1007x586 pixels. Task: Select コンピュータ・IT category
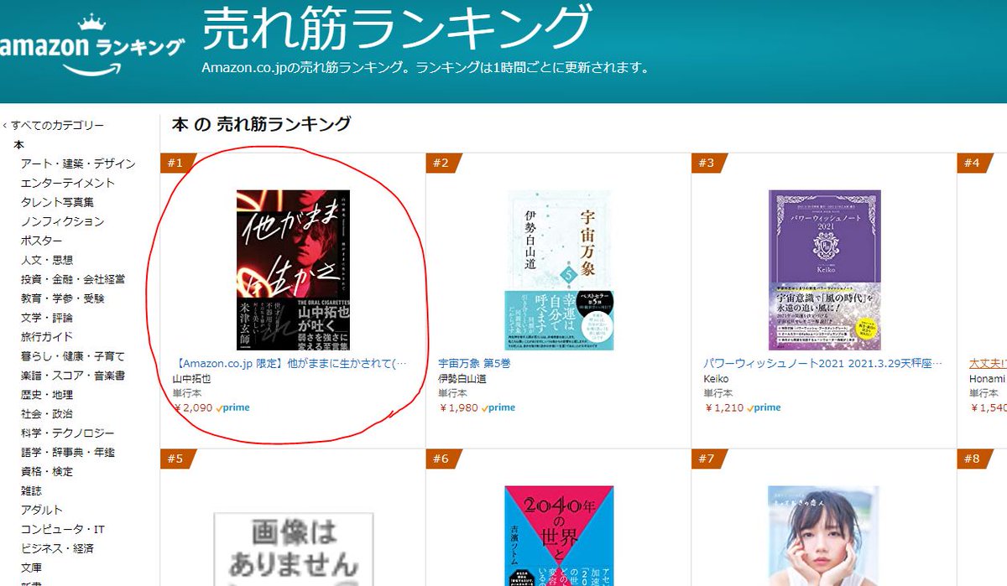click(x=63, y=529)
